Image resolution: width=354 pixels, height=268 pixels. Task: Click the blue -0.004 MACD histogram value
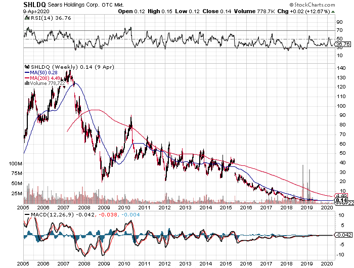(x=129, y=215)
